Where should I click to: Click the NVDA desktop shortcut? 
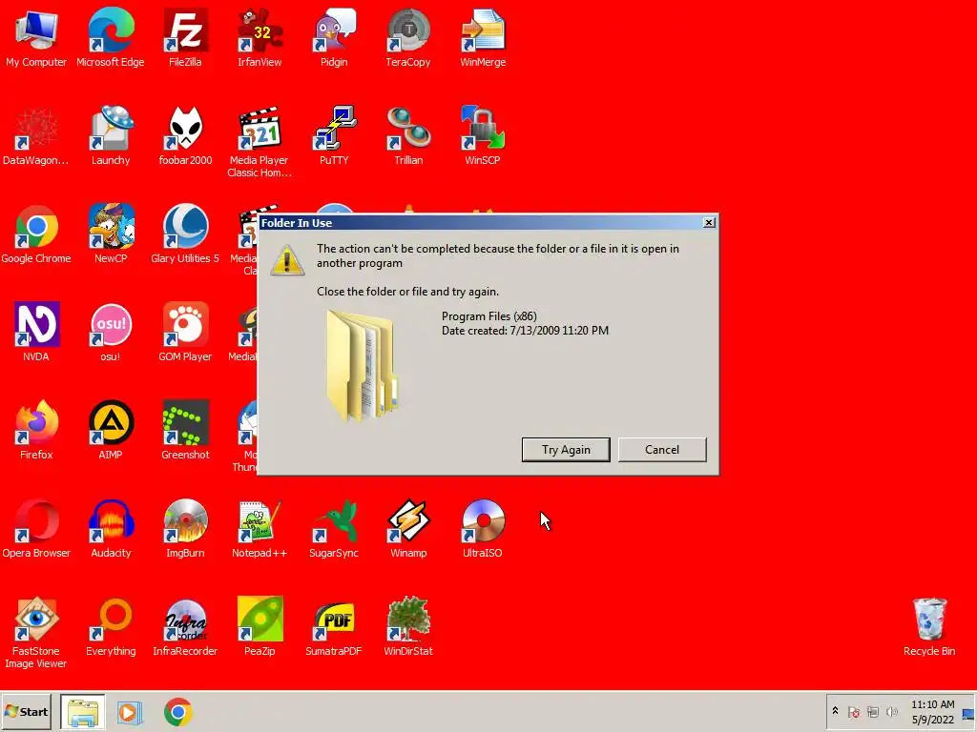point(36,333)
